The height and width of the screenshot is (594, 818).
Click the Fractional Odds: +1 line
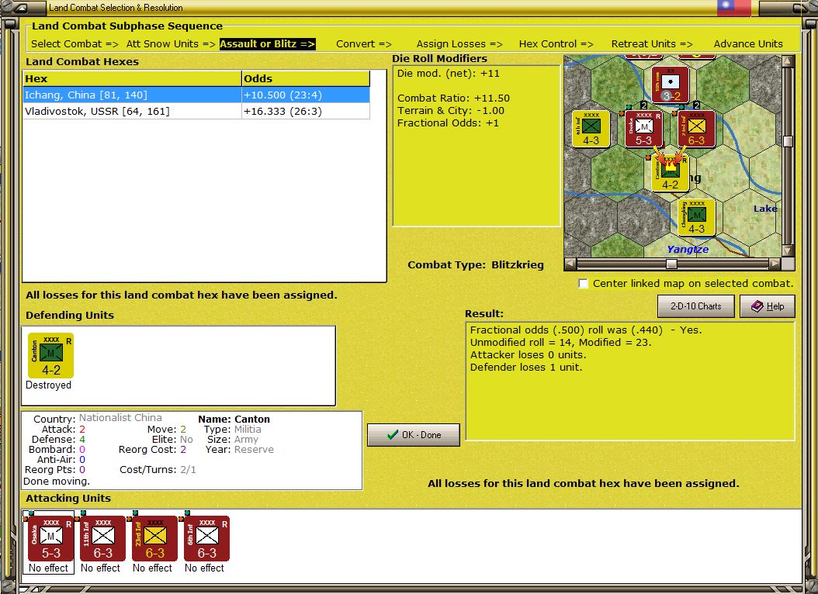pos(448,123)
